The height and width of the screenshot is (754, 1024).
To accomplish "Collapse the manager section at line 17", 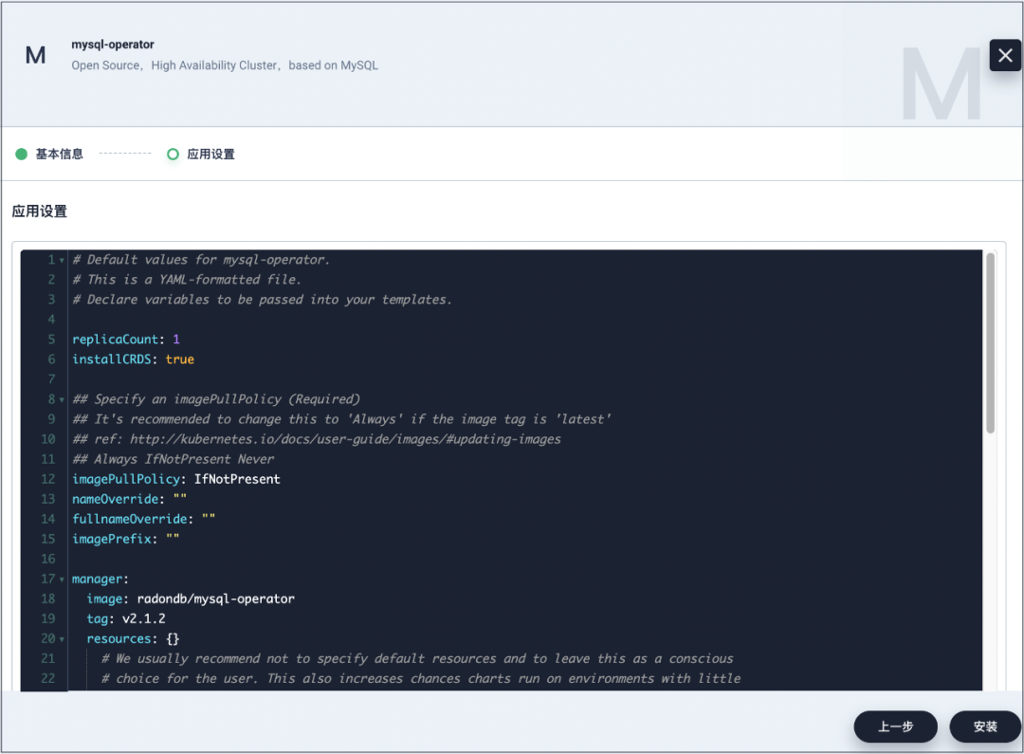I will (62, 579).
